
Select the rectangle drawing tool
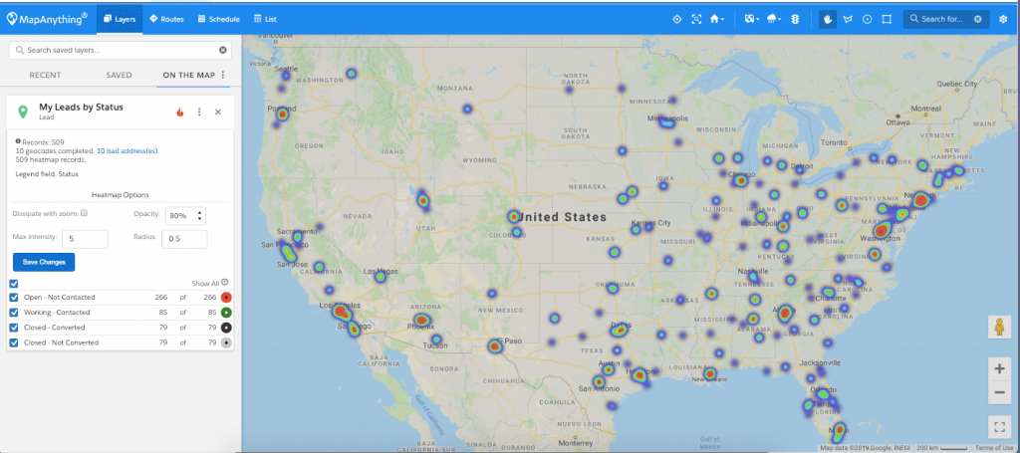[x=886, y=19]
